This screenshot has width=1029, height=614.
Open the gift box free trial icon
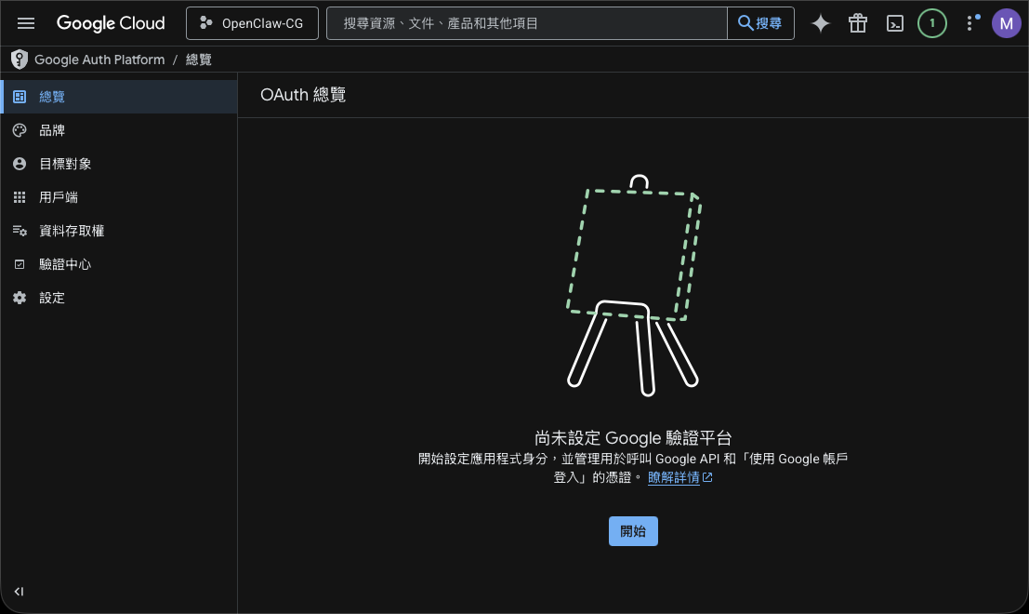click(857, 23)
